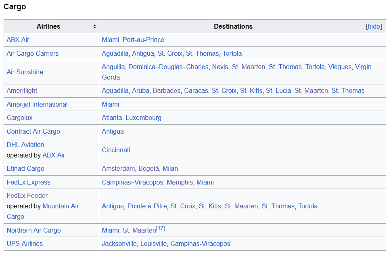This screenshot has width=391, height=256.
Task: Open the ABX Air airline link
Action: tap(18, 40)
